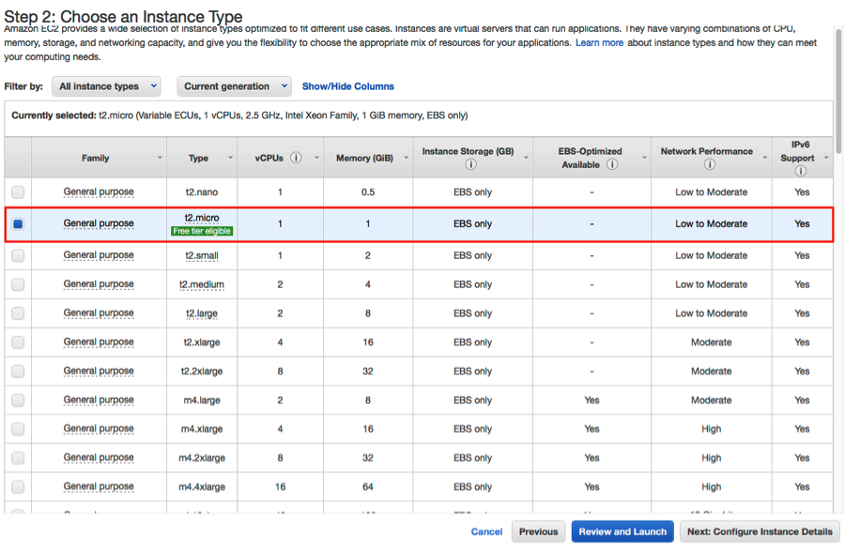The width and height of the screenshot is (845, 550).
Task: Open the Current generation dropdown
Action: click(x=234, y=86)
